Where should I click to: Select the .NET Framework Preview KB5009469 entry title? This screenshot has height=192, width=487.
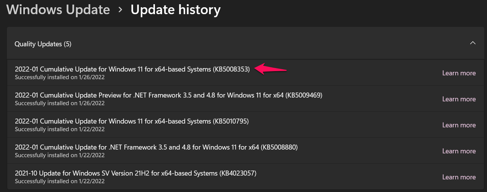tap(168, 95)
